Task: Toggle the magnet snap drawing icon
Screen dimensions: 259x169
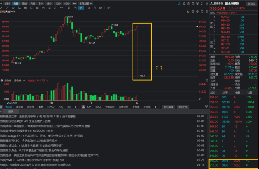Action: coord(69,8)
